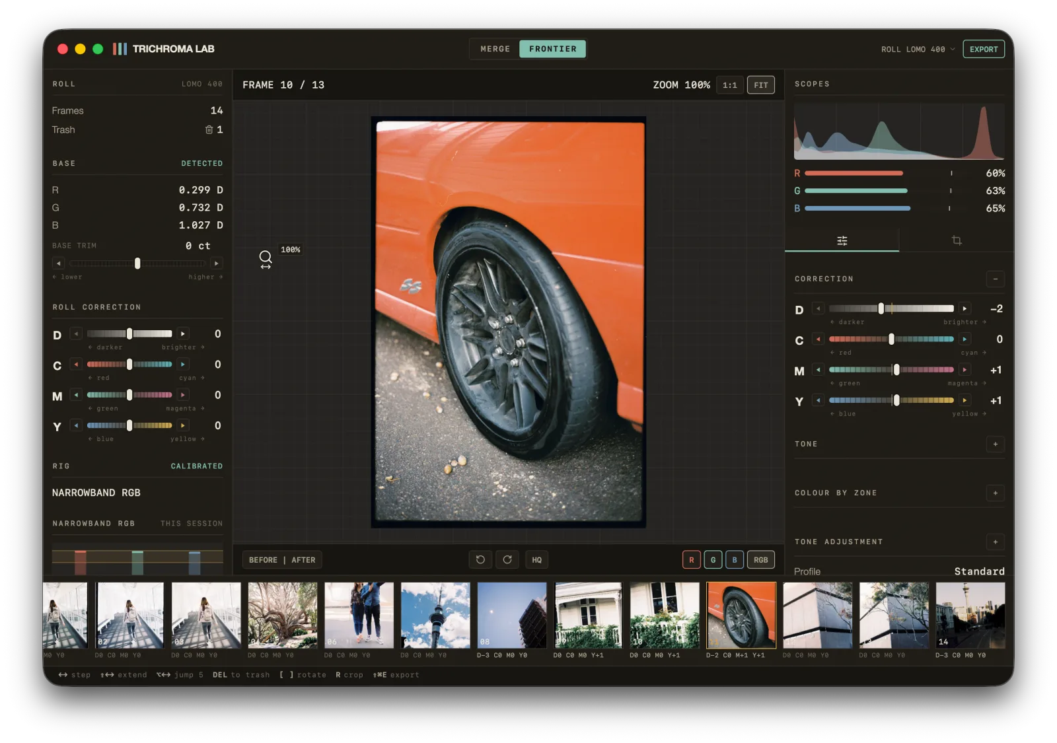Adjust the Base Trim slider handle
1057x743 pixels.
[x=137, y=264]
